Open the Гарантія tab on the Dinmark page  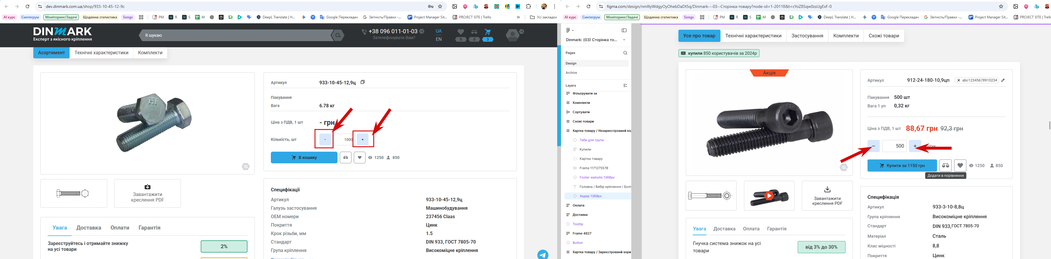[x=149, y=228]
